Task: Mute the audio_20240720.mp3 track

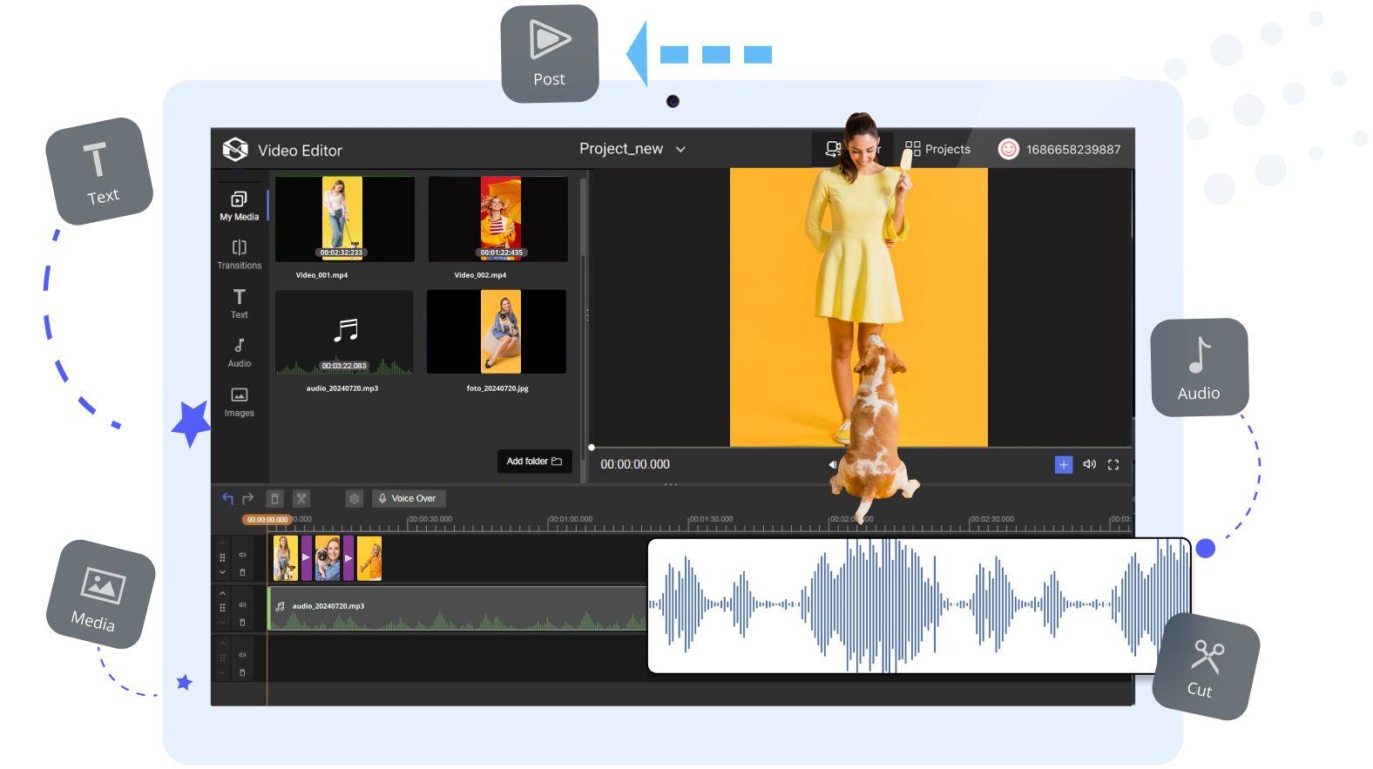Action: 242,604
